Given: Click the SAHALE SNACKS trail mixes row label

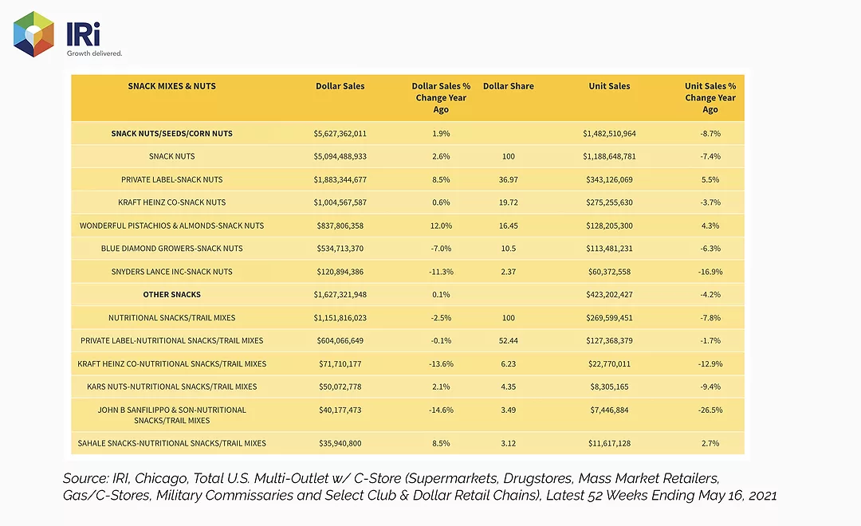Looking at the screenshot, I should tap(172, 444).
